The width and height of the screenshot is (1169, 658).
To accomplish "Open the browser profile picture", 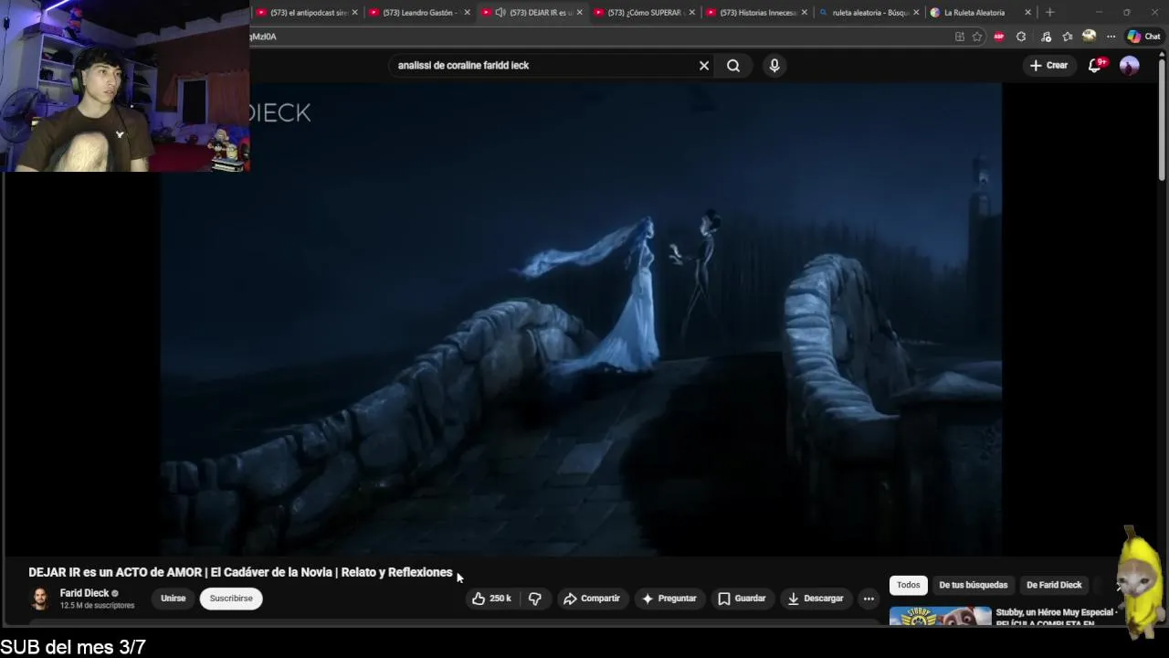I will click(1089, 37).
